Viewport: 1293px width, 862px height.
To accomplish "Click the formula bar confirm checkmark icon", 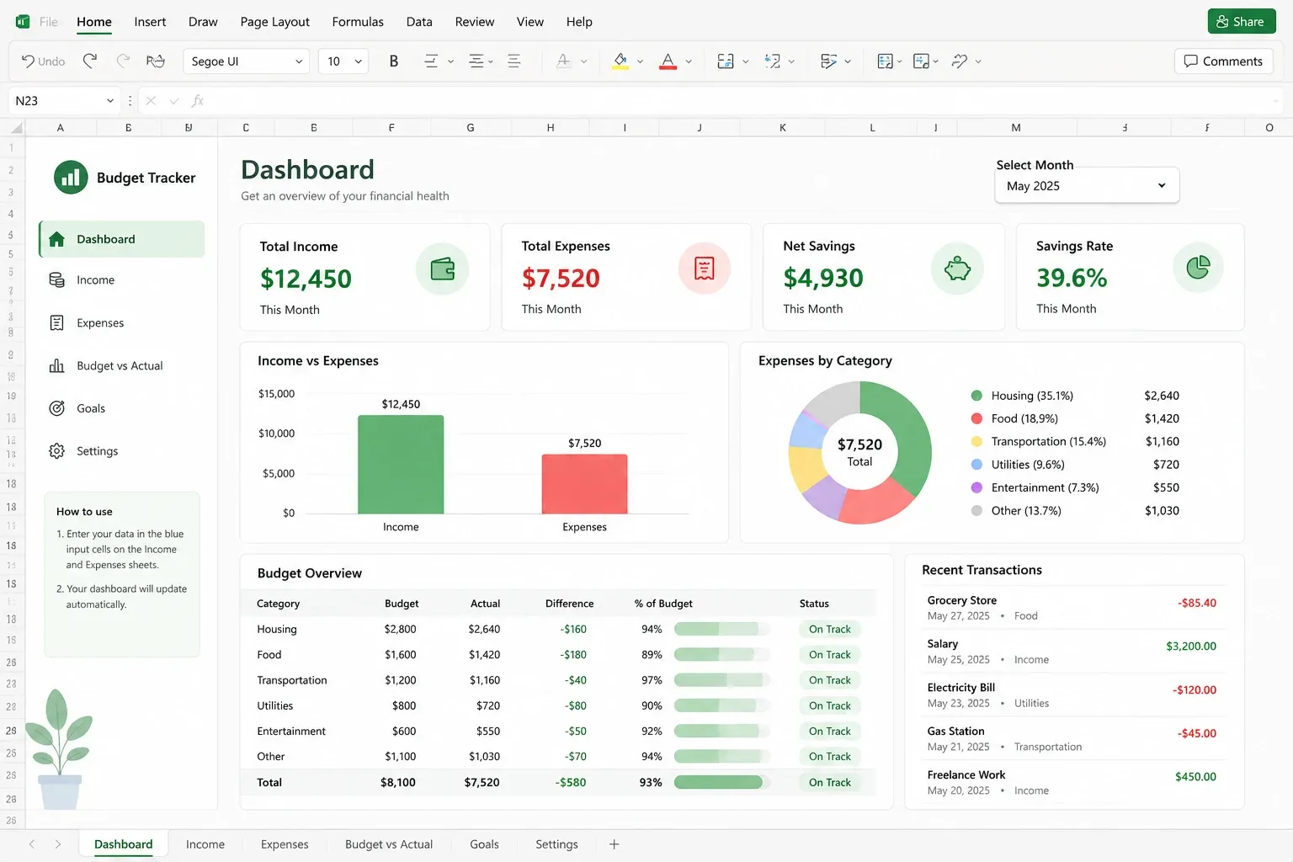I will tap(174, 100).
